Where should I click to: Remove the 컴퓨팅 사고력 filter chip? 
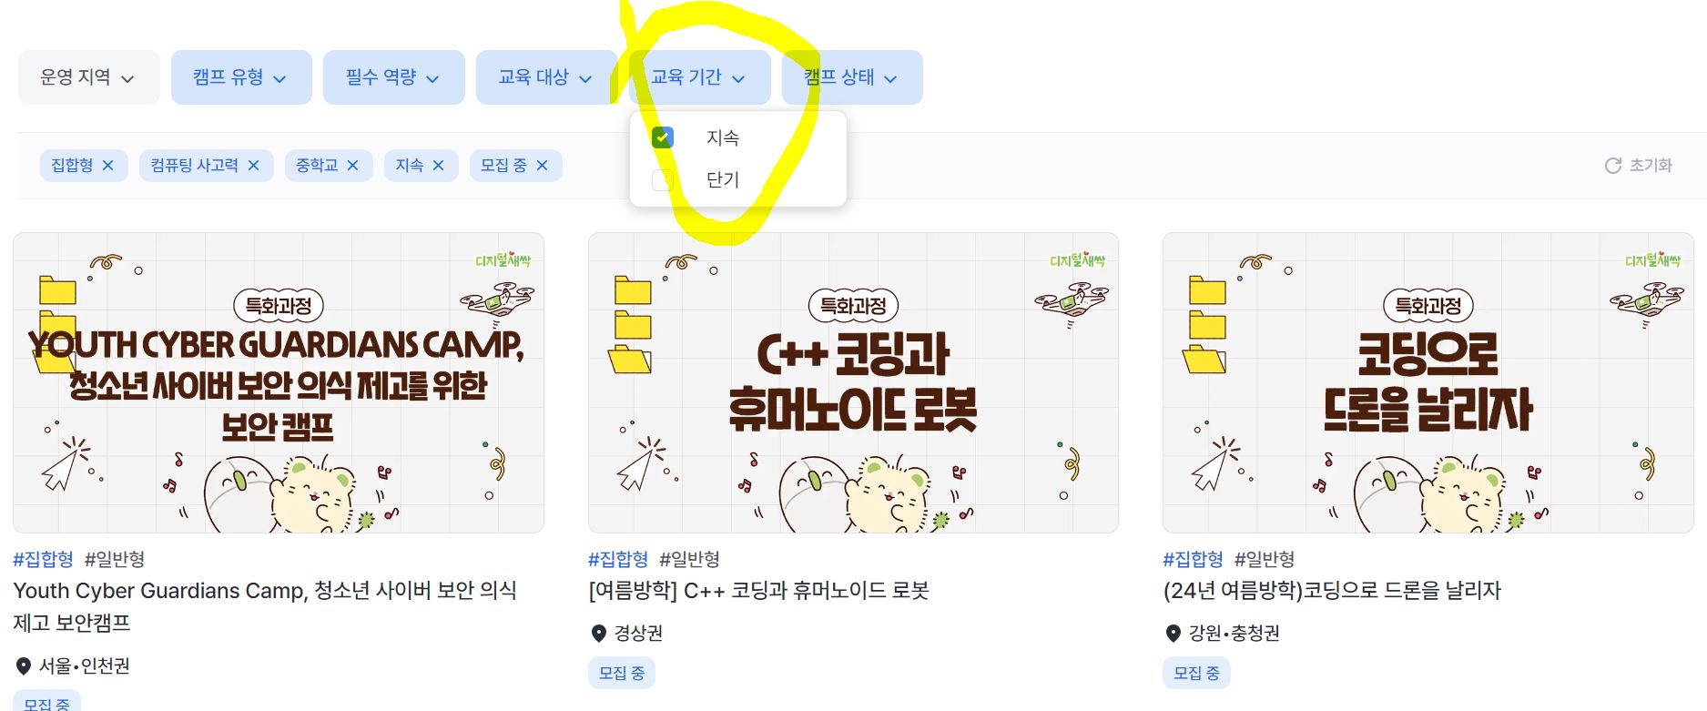pos(253,166)
